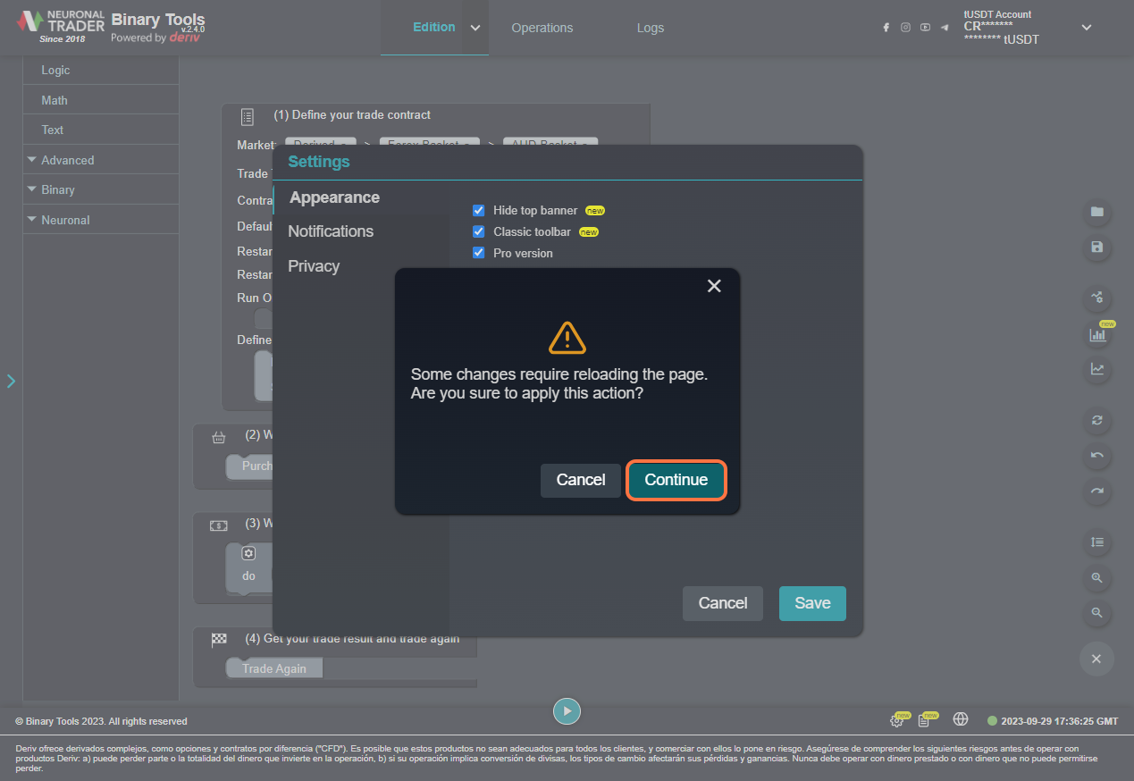Cancel the reload confirmation dialog
Viewport: 1134px width, 781px height.
580,480
